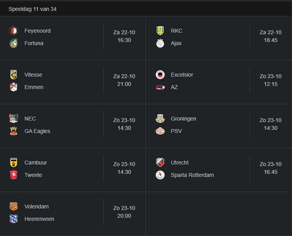
Task: Select the Groningen team name
Action: (x=184, y=119)
